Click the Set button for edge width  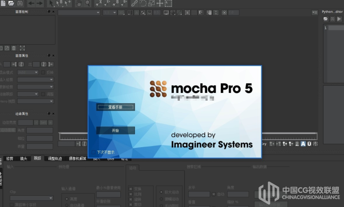tap(43, 123)
